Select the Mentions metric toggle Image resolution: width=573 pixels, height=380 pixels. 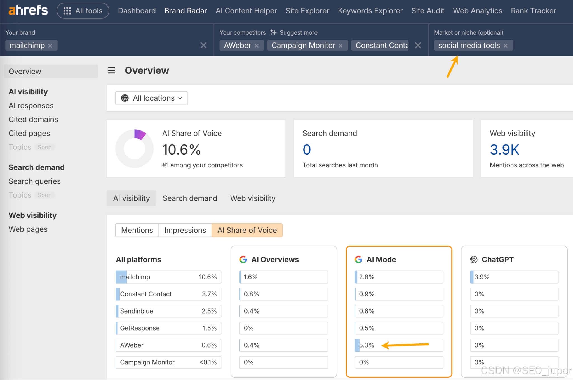(137, 230)
